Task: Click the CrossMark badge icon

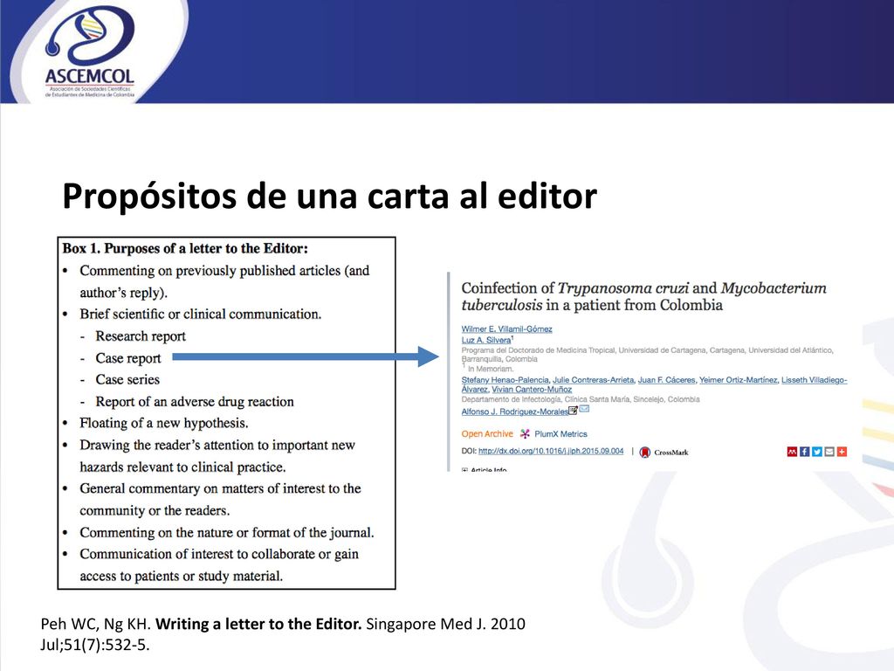Action: pos(645,453)
